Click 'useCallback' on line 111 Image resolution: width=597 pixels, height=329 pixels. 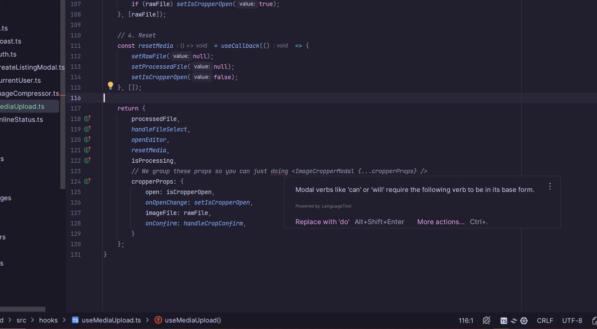pos(240,46)
